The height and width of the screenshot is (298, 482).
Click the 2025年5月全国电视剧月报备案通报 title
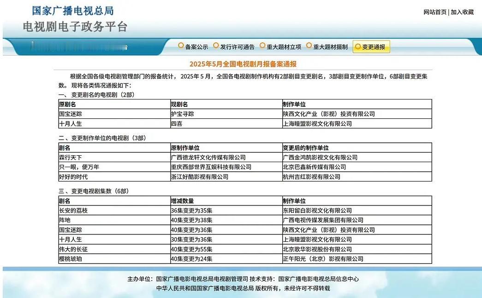pos(243,64)
